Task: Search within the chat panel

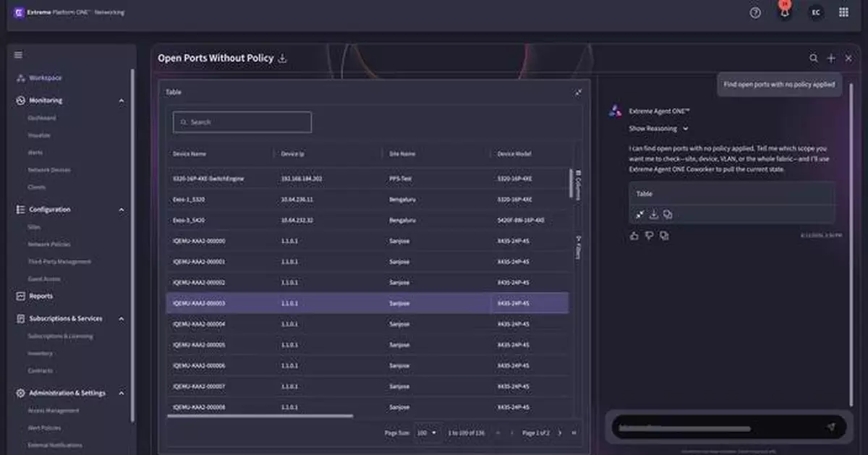Action: (814, 58)
